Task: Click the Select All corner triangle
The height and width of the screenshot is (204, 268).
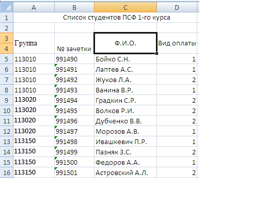Action: point(7,7)
